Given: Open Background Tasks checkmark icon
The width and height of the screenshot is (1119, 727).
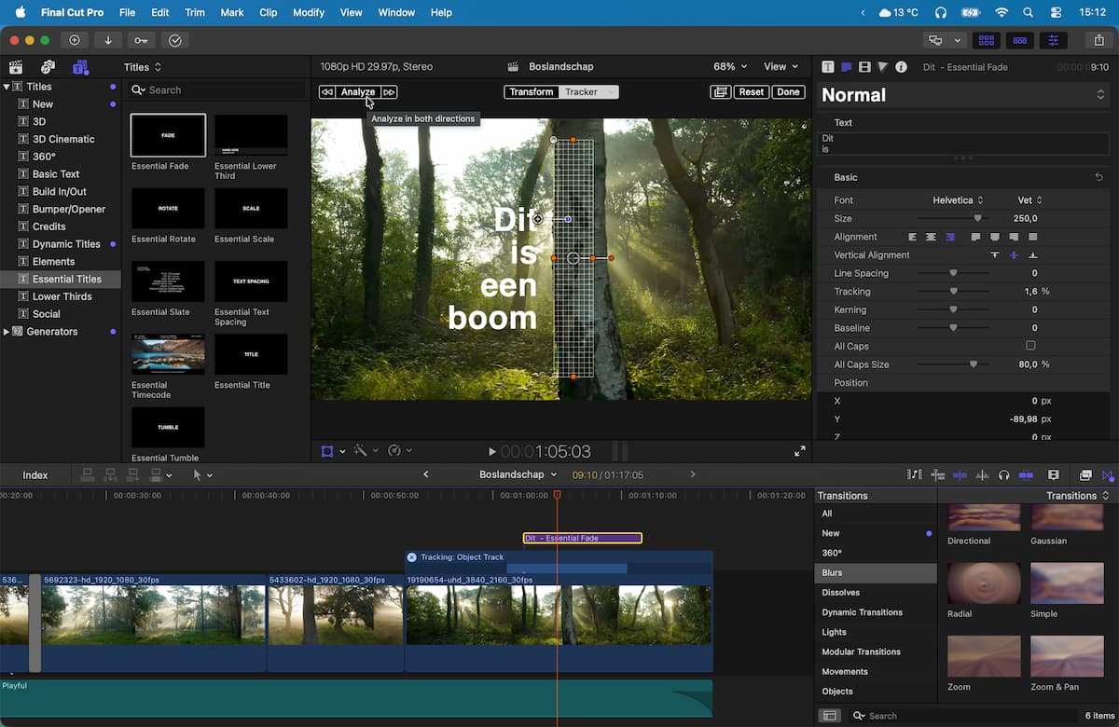Looking at the screenshot, I should (174, 40).
